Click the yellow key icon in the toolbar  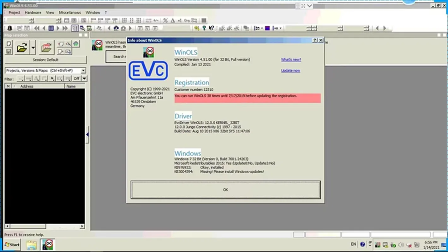[196, 28]
